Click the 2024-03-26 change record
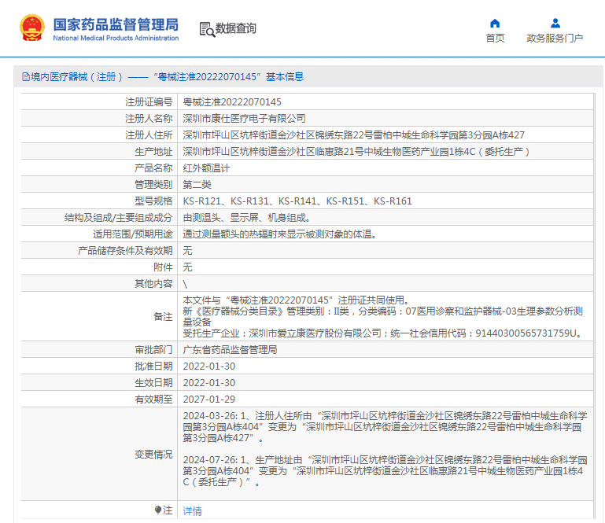The height and width of the screenshot is (523, 605). [x=385, y=427]
